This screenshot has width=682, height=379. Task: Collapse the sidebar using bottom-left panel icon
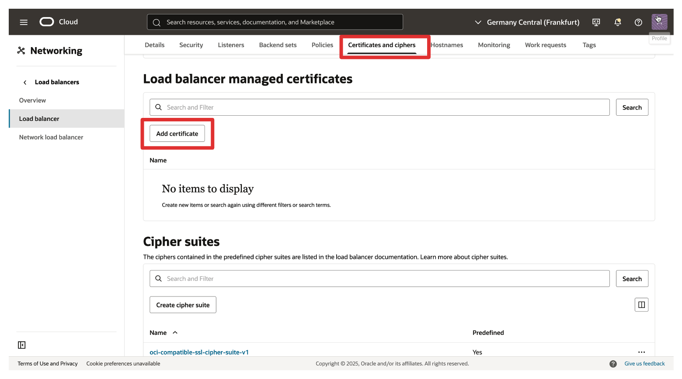click(x=22, y=345)
